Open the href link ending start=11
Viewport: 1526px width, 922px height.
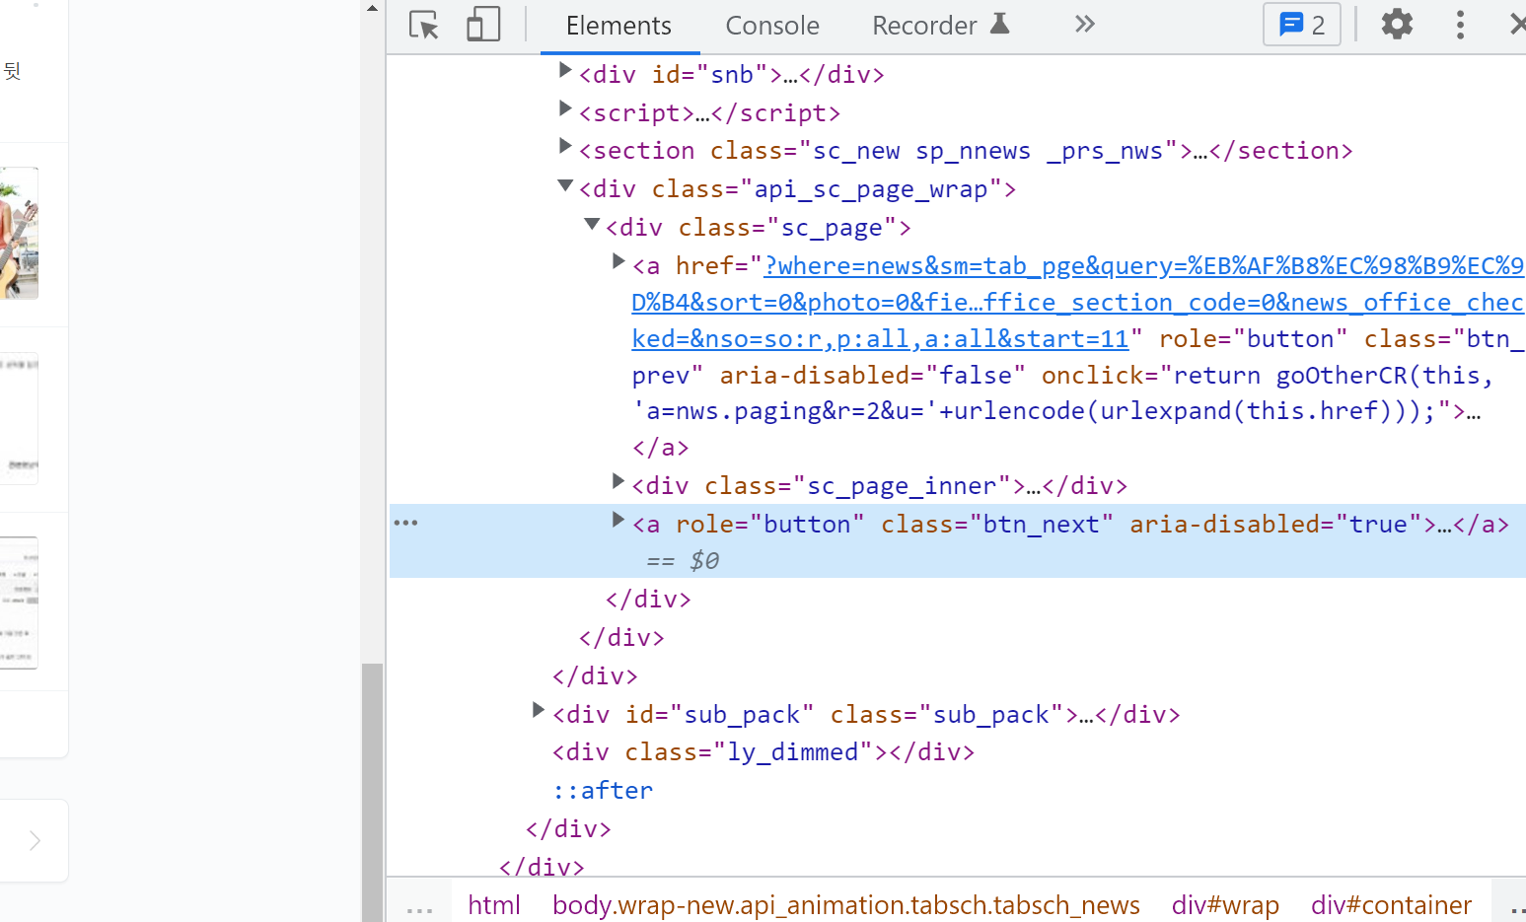click(1077, 303)
